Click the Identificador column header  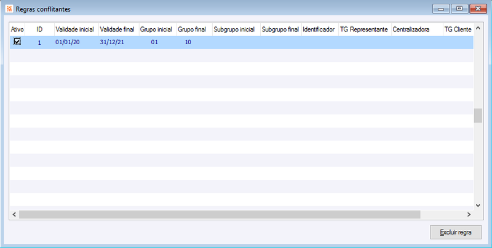(320, 29)
